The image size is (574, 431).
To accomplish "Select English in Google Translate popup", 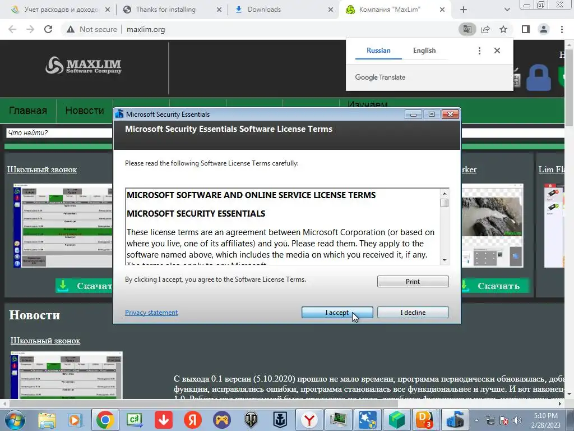I will point(424,51).
